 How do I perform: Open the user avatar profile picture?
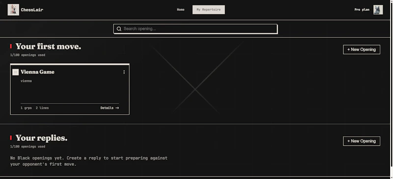[x=378, y=10]
